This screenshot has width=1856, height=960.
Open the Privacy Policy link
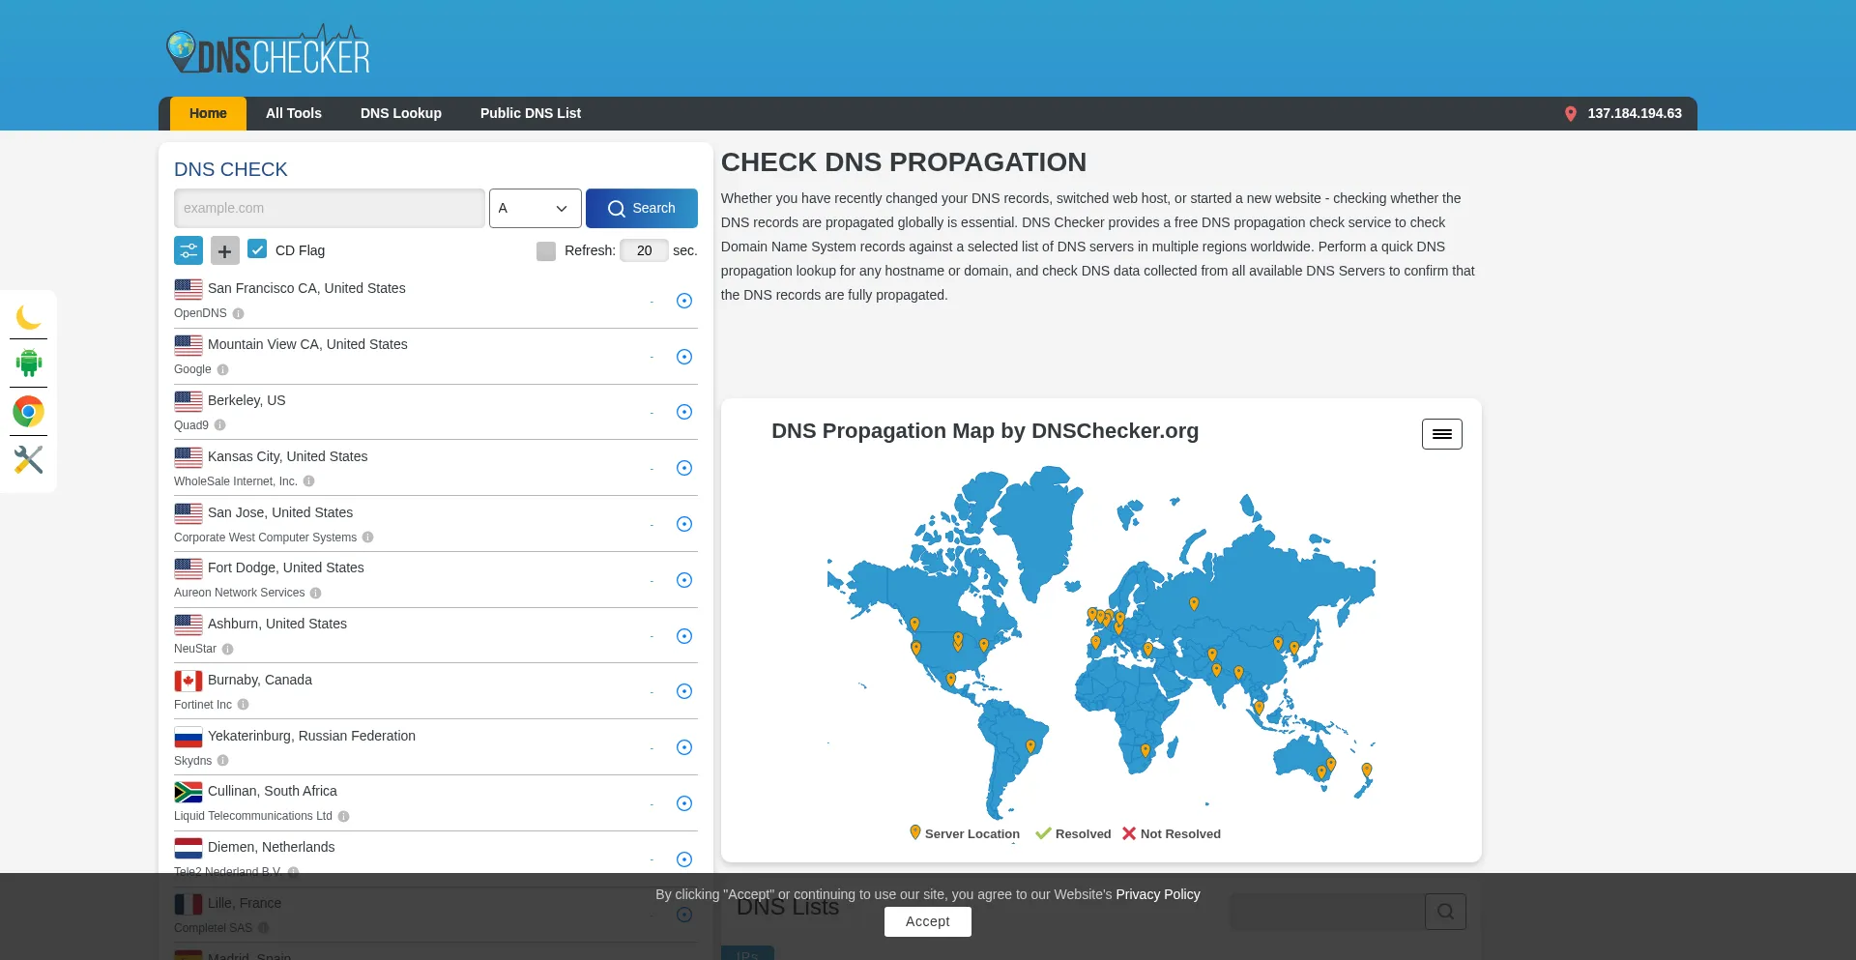coord(1157,894)
